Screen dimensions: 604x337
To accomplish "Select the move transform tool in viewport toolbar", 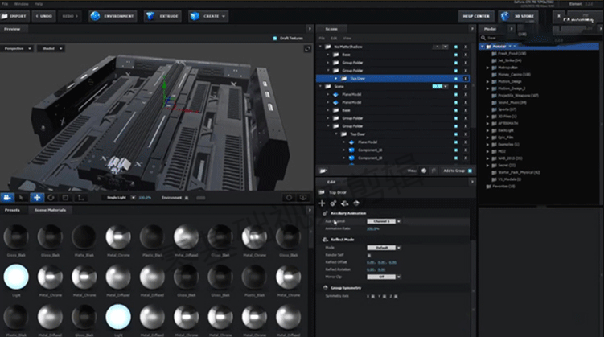I will [37, 196].
